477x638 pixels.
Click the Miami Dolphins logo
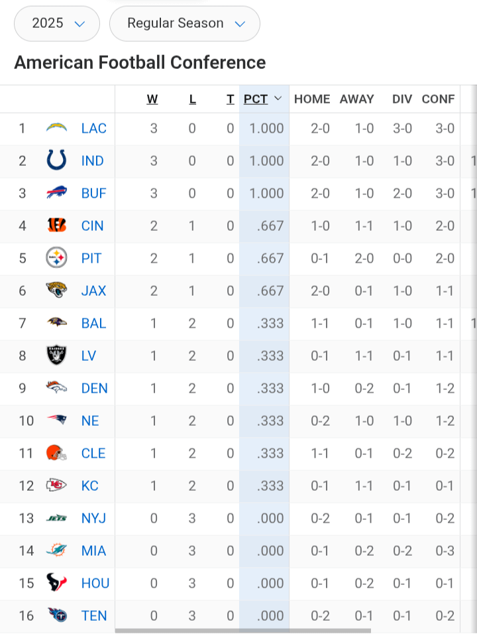pos(56,550)
